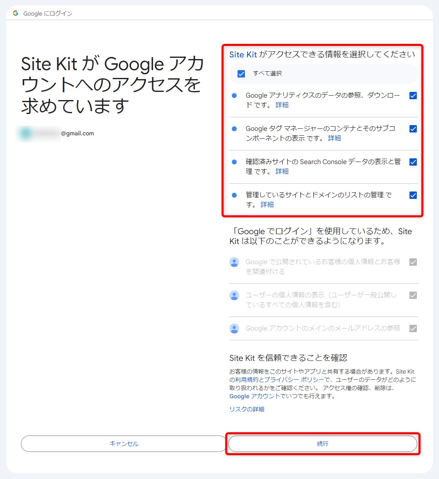
Task: Click profile icon beside Google public info permission
Action: pos(234,262)
